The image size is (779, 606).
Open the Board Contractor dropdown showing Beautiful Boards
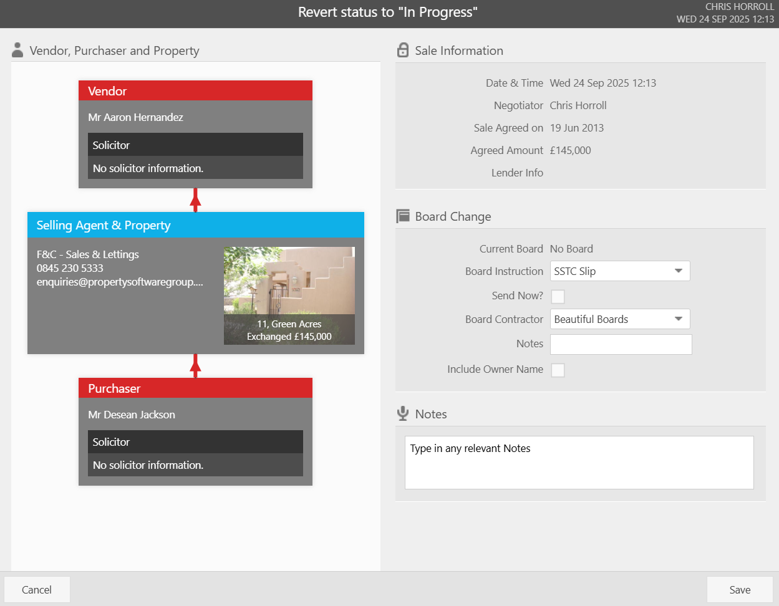click(620, 319)
